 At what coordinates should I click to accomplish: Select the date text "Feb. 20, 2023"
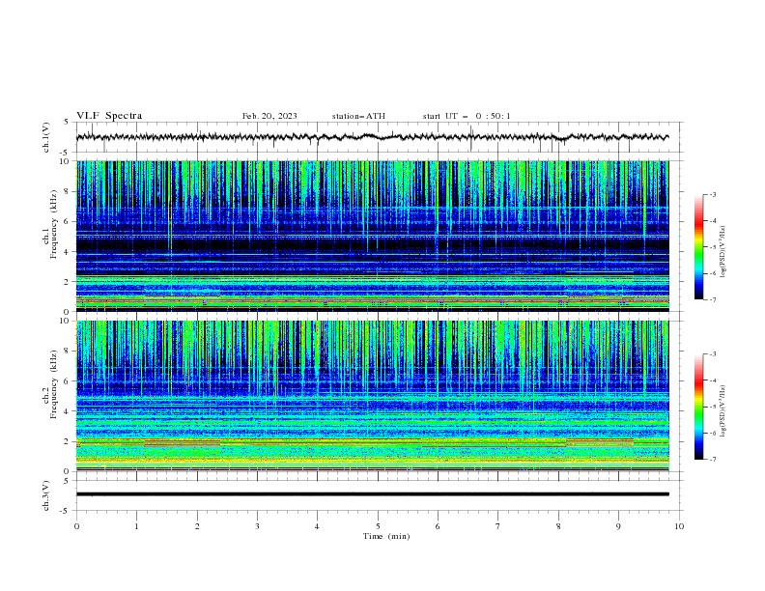coord(269,116)
